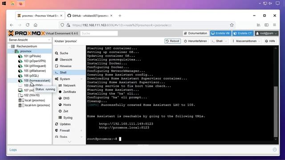Open Suche in node menu
Image resolution: width=285 pixels, height=160 pixels.
(x=64, y=53)
